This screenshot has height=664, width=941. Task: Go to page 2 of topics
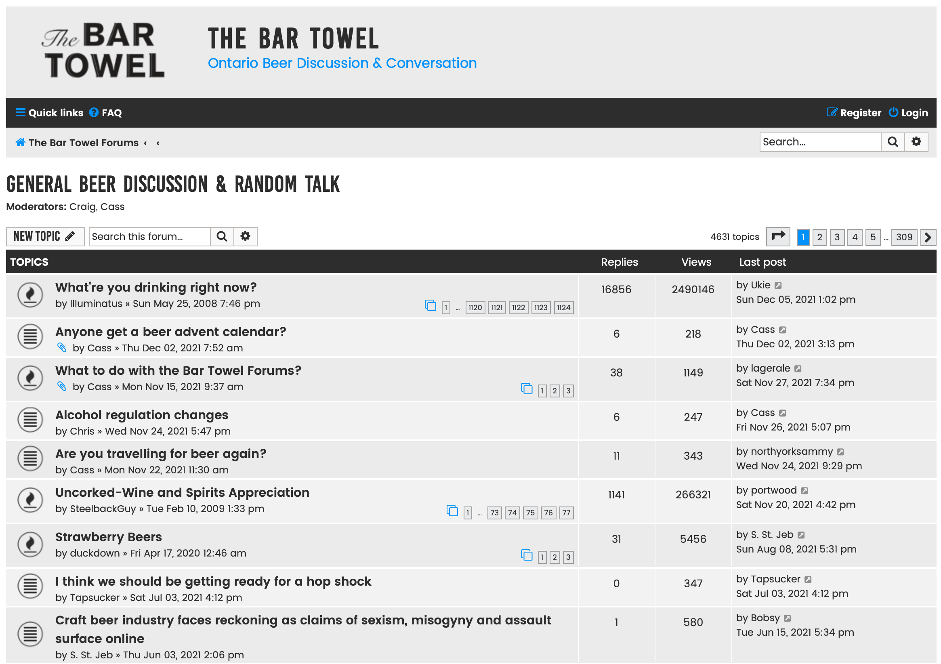tap(820, 237)
